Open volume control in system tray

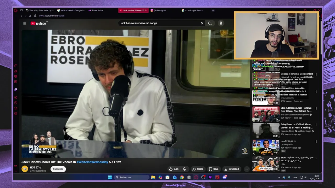(x=305, y=177)
